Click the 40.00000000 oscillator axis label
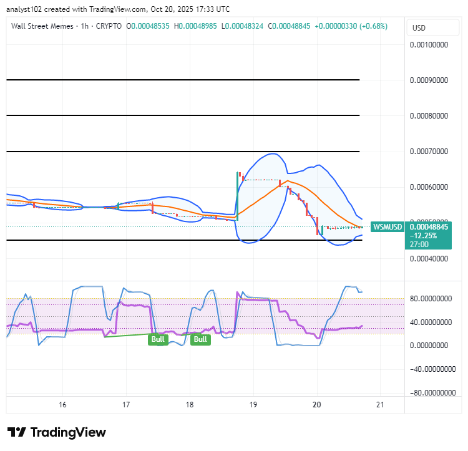468x451 pixels. pos(431,322)
